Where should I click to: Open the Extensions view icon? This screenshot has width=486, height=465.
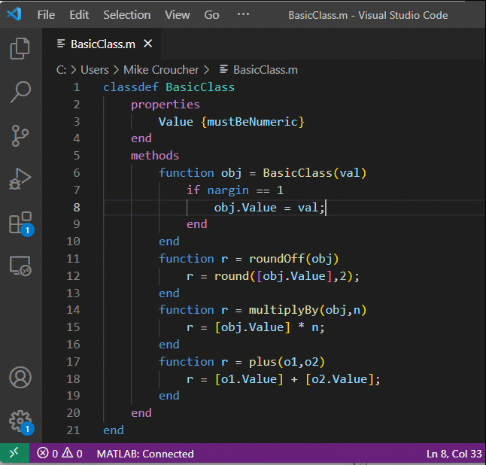click(20, 223)
